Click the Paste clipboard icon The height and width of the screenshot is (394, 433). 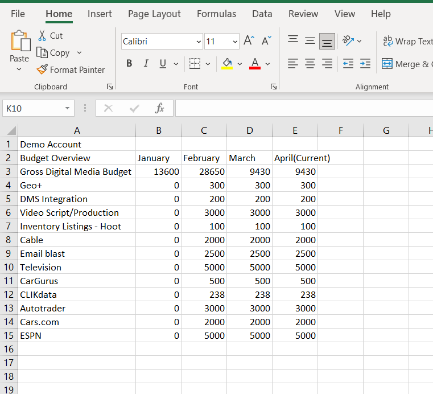click(20, 43)
